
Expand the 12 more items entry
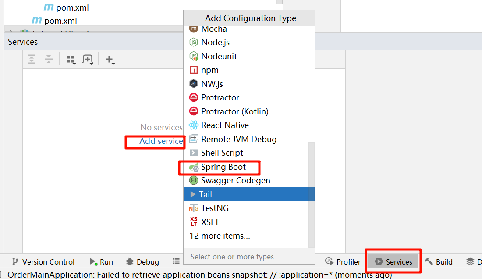coord(220,236)
